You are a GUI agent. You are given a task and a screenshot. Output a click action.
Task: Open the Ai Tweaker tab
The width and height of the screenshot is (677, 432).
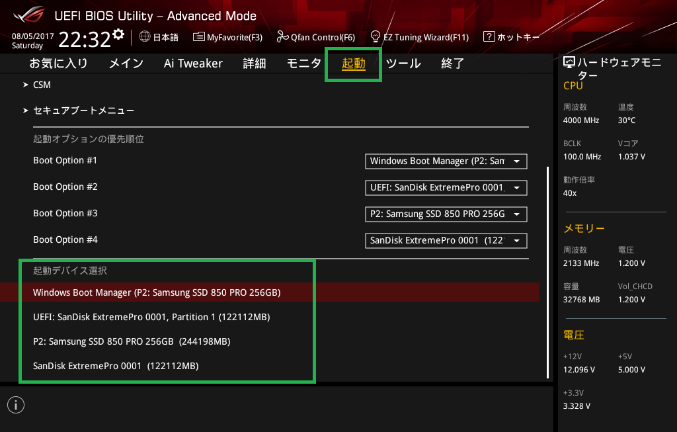point(193,64)
